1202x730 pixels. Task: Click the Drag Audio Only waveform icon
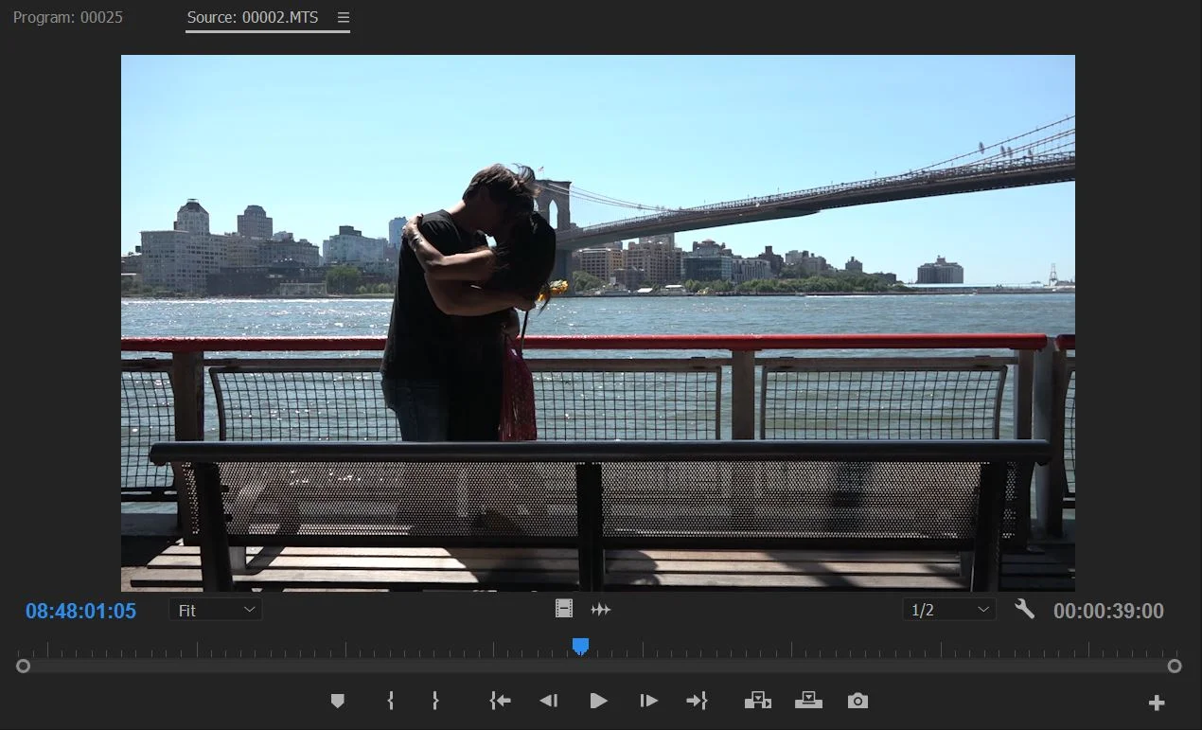click(601, 610)
